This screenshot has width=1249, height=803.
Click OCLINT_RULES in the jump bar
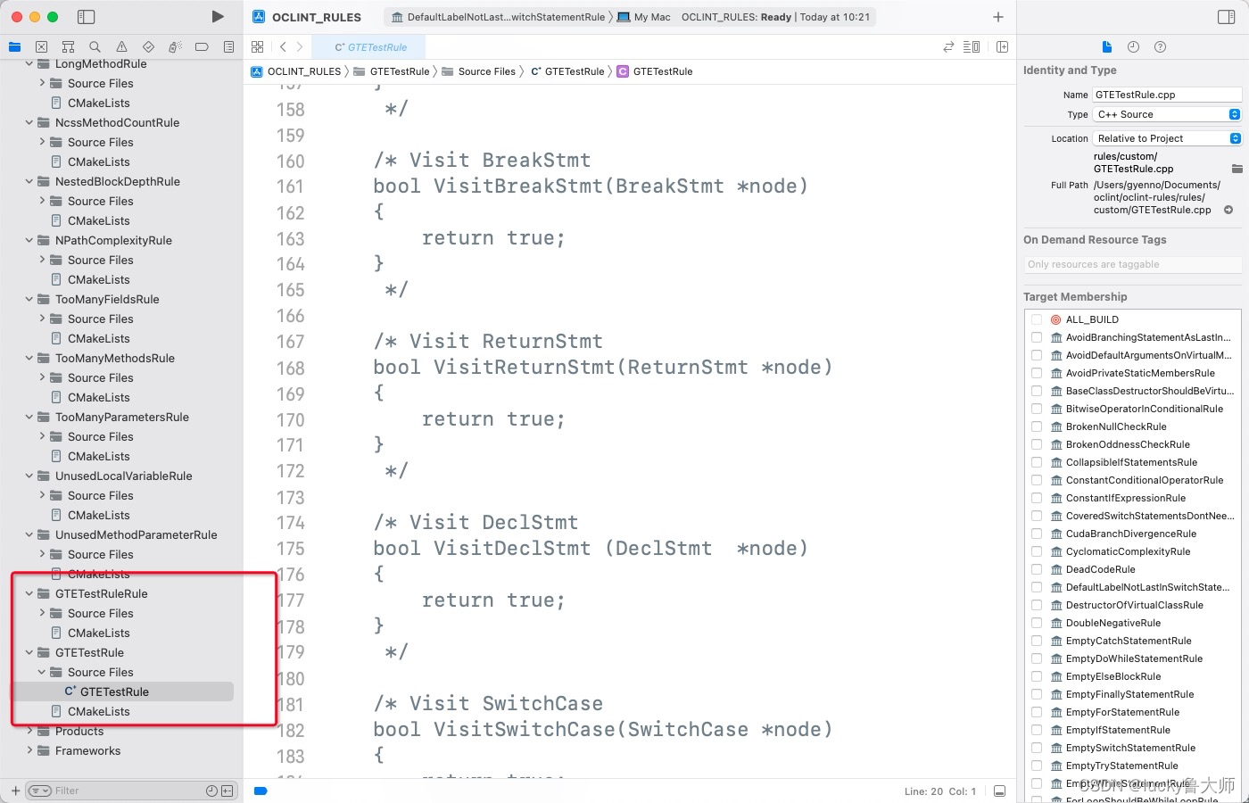(x=296, y=71)
